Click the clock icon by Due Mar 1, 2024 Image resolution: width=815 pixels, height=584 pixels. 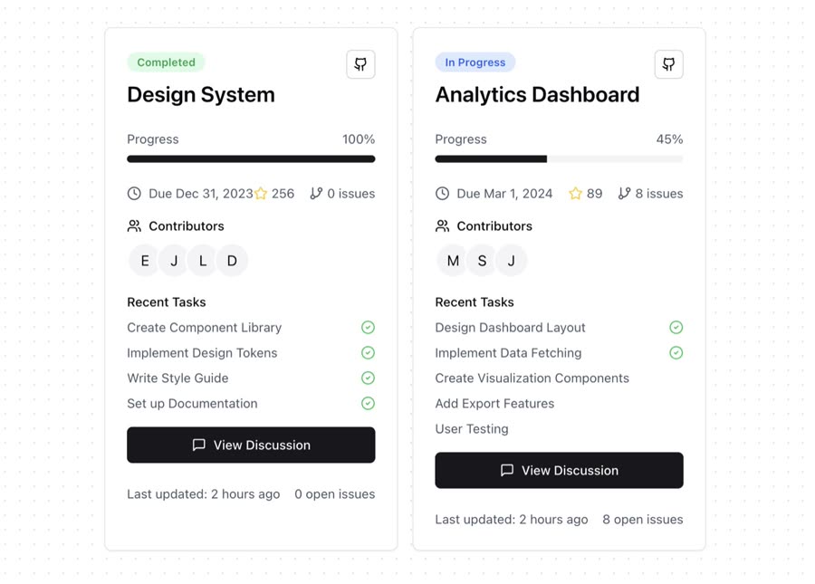pyautogui.click(x=442, y=194)
